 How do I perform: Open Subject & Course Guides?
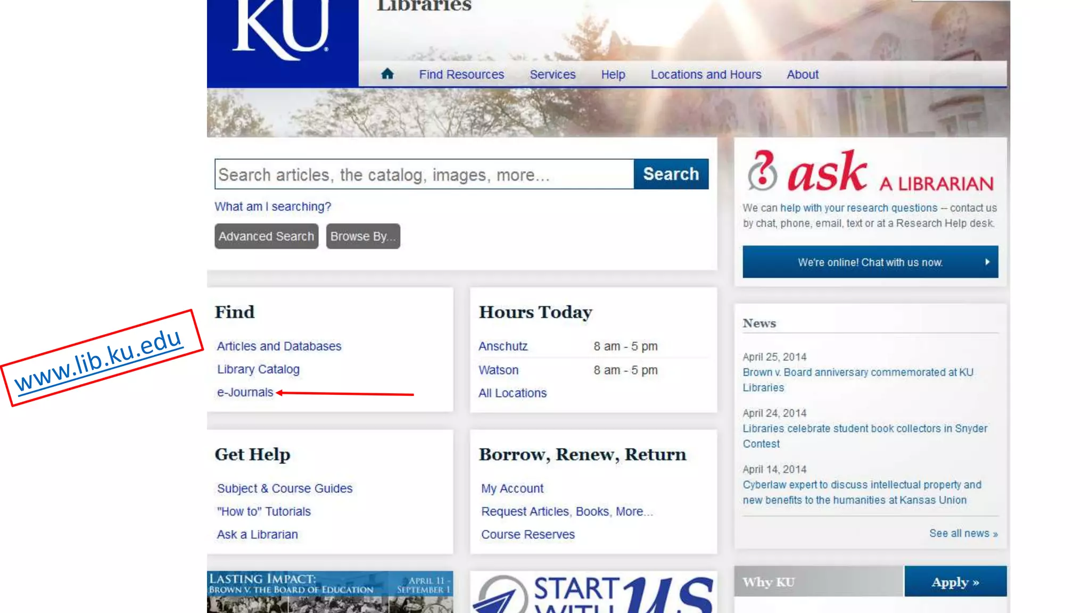tap(284, 488)
